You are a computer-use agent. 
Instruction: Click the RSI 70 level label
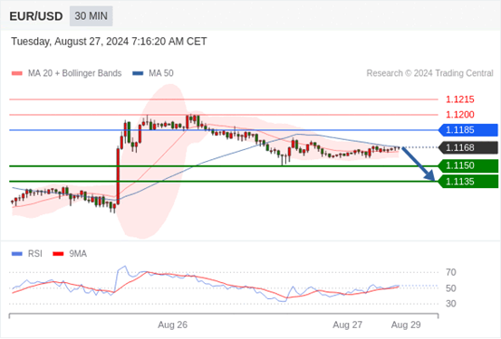451,272
